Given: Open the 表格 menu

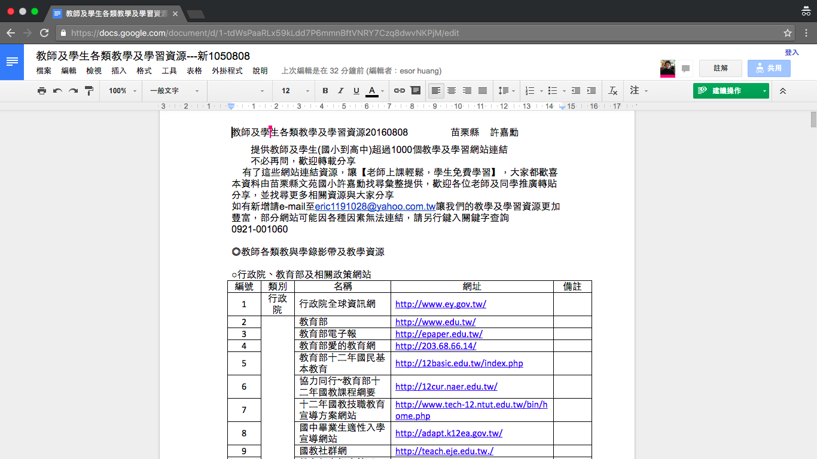Looking at the screenshot, I should [x=194, y=71].
